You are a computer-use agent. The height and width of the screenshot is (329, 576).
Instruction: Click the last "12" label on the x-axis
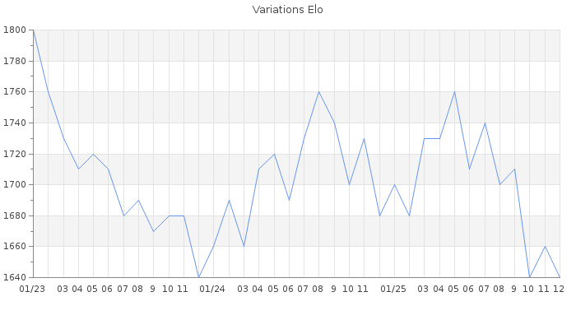click(558, 289)
